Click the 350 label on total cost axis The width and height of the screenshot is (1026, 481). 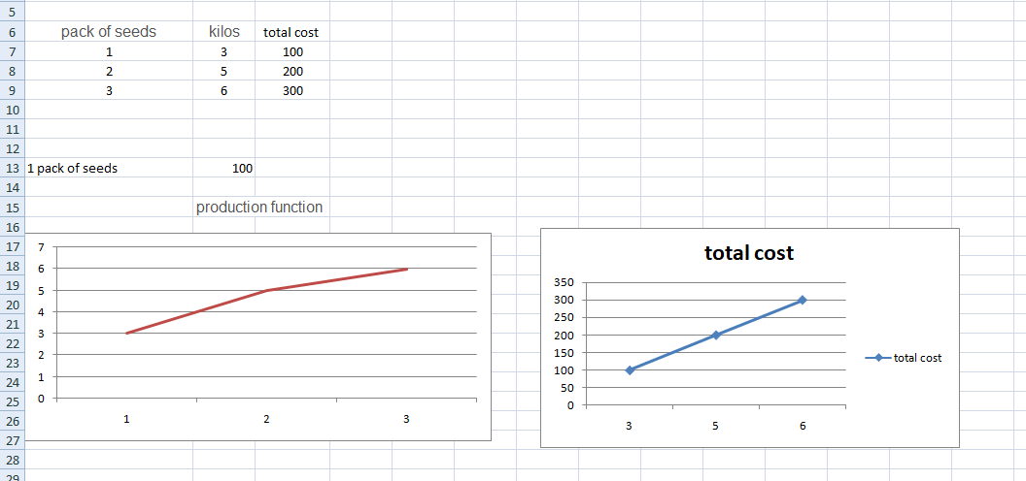click(564, 282)
